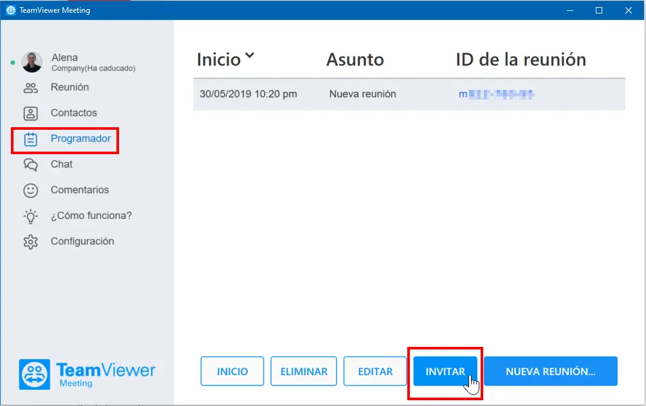Select the 30/05/2019 10:20 pm meeting date
Image resolution: width=646 pixels, height=406 pixels.
point(248,94)
